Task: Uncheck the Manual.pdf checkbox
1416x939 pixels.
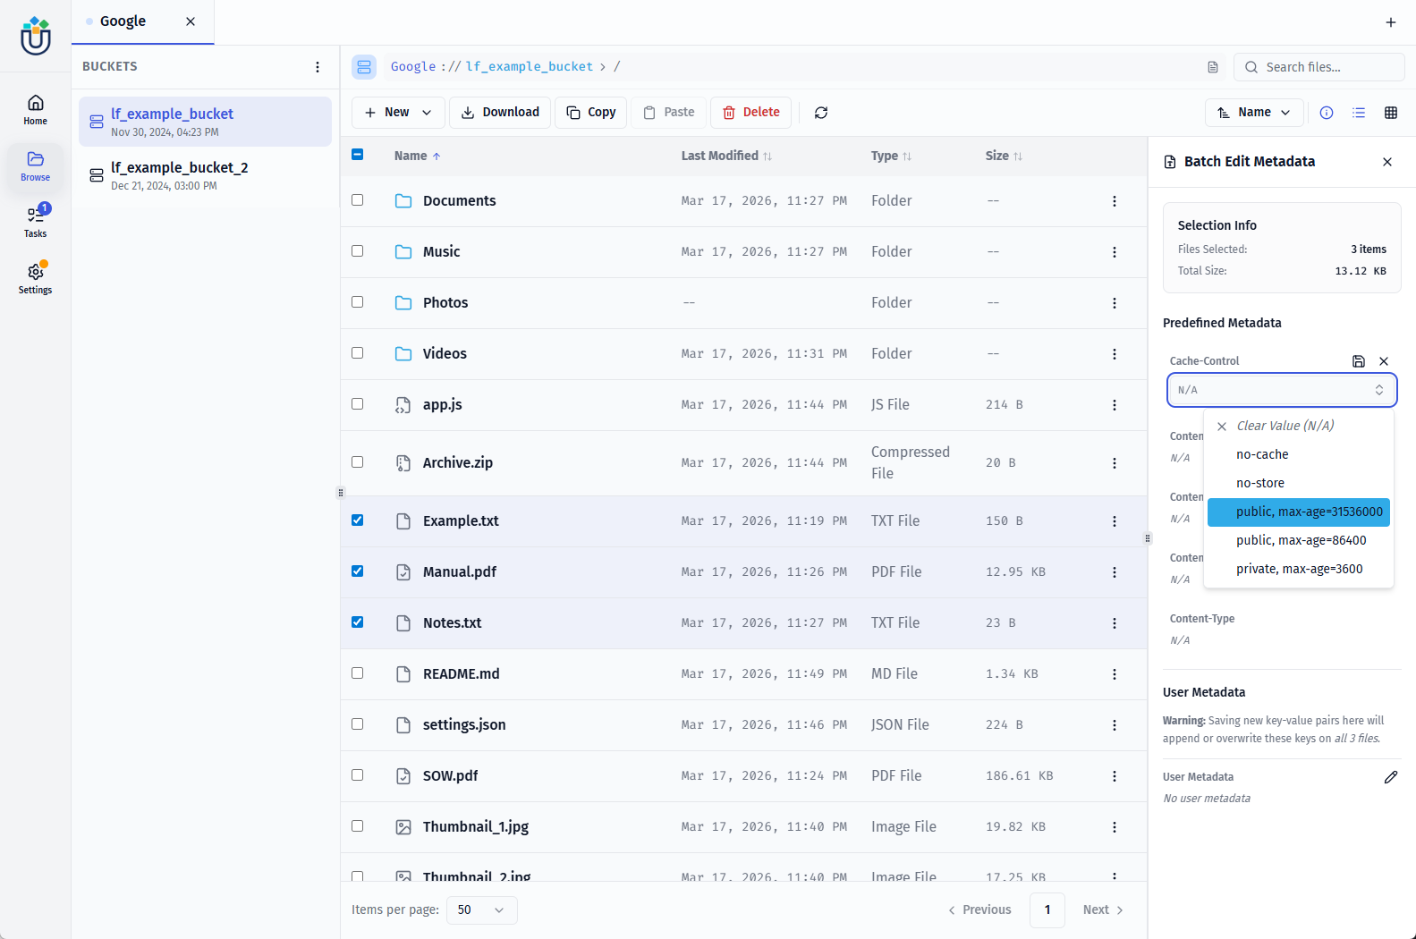Action: tap(358, 571)
